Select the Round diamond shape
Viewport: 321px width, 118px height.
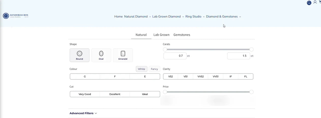(79, 55)
